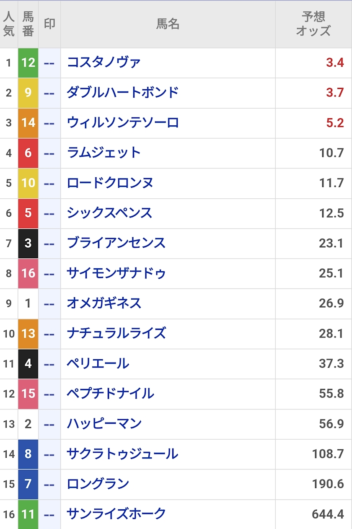Open horse コスタノヴァ link
This screenshot has width=352, height=529.
(x=104, y=62)
